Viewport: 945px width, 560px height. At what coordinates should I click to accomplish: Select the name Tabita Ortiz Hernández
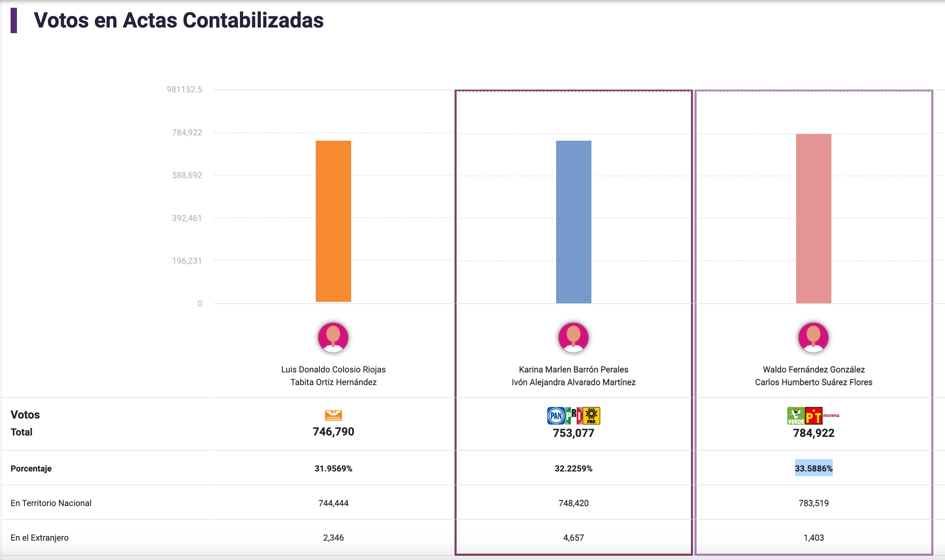[x=333, y=382]
